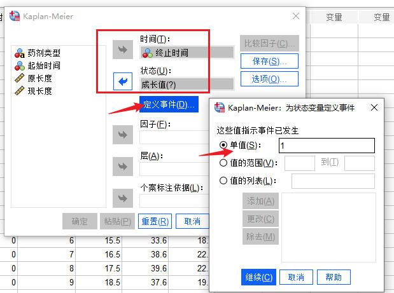Click the arrow button beside the 层 field

pyautogui.click(x=123, y=167)
